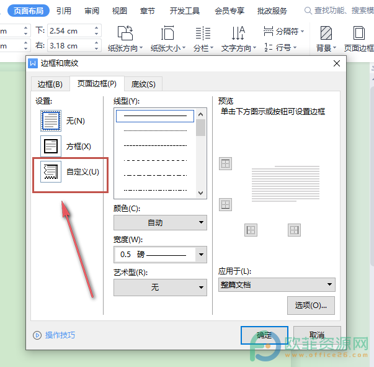The height and width of the screenshot is (367, 374).
Task: Select the Custom (自定义) border setting icon
Action: pos(51,171)
